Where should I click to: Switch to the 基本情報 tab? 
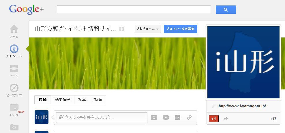63,100
